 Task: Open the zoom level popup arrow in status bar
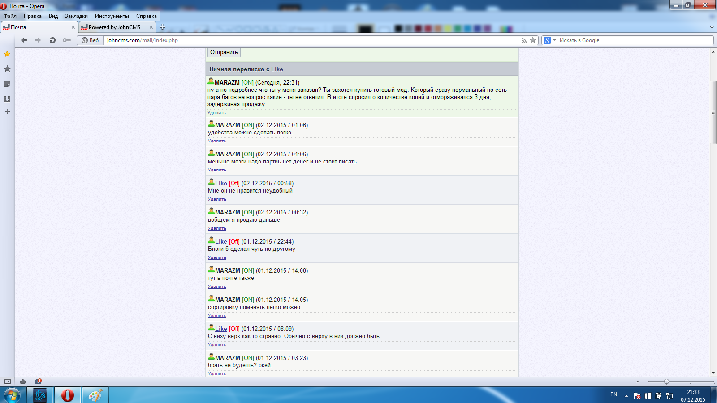tap(638, 382)
